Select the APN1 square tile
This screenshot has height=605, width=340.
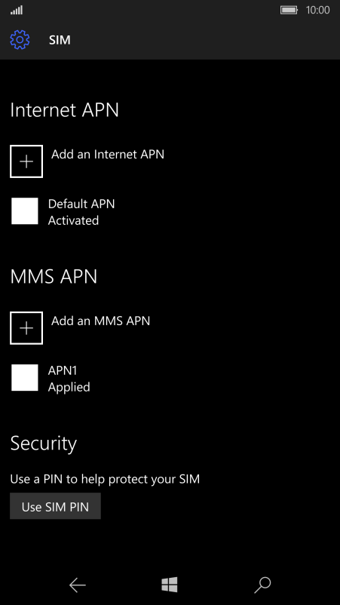coord(25,378)
